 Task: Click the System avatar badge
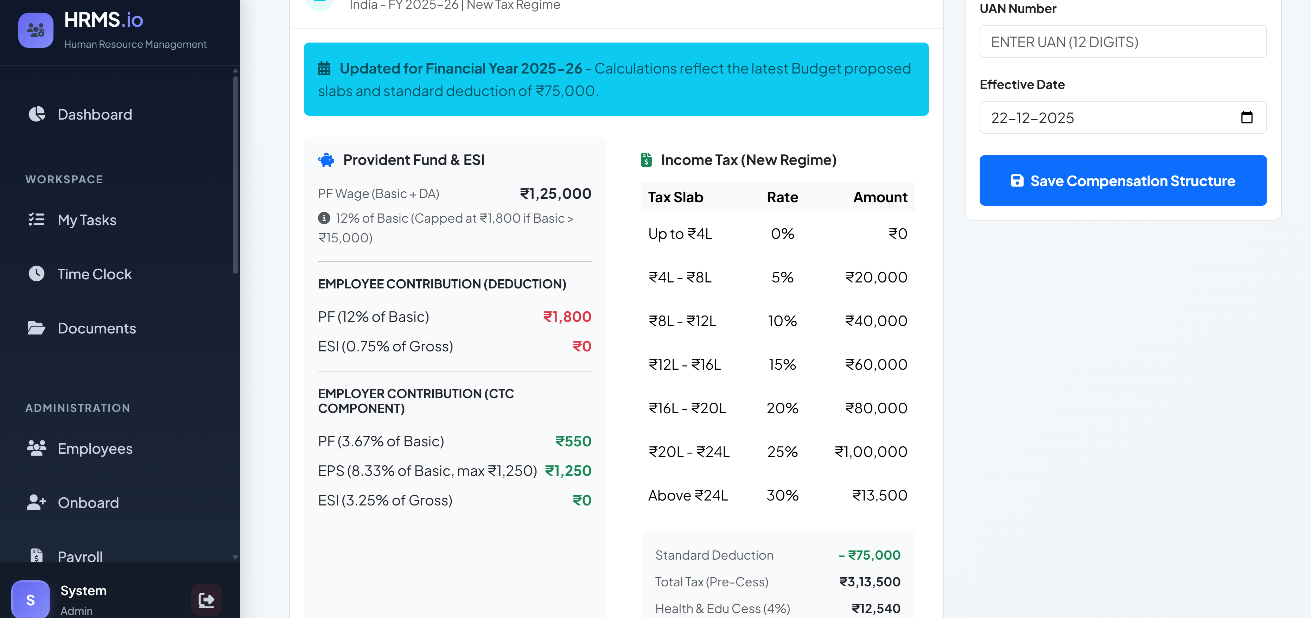pos(31,600)
